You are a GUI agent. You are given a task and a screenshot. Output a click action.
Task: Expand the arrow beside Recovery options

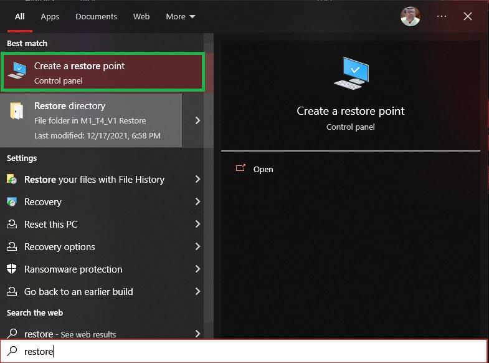[197, 246]
